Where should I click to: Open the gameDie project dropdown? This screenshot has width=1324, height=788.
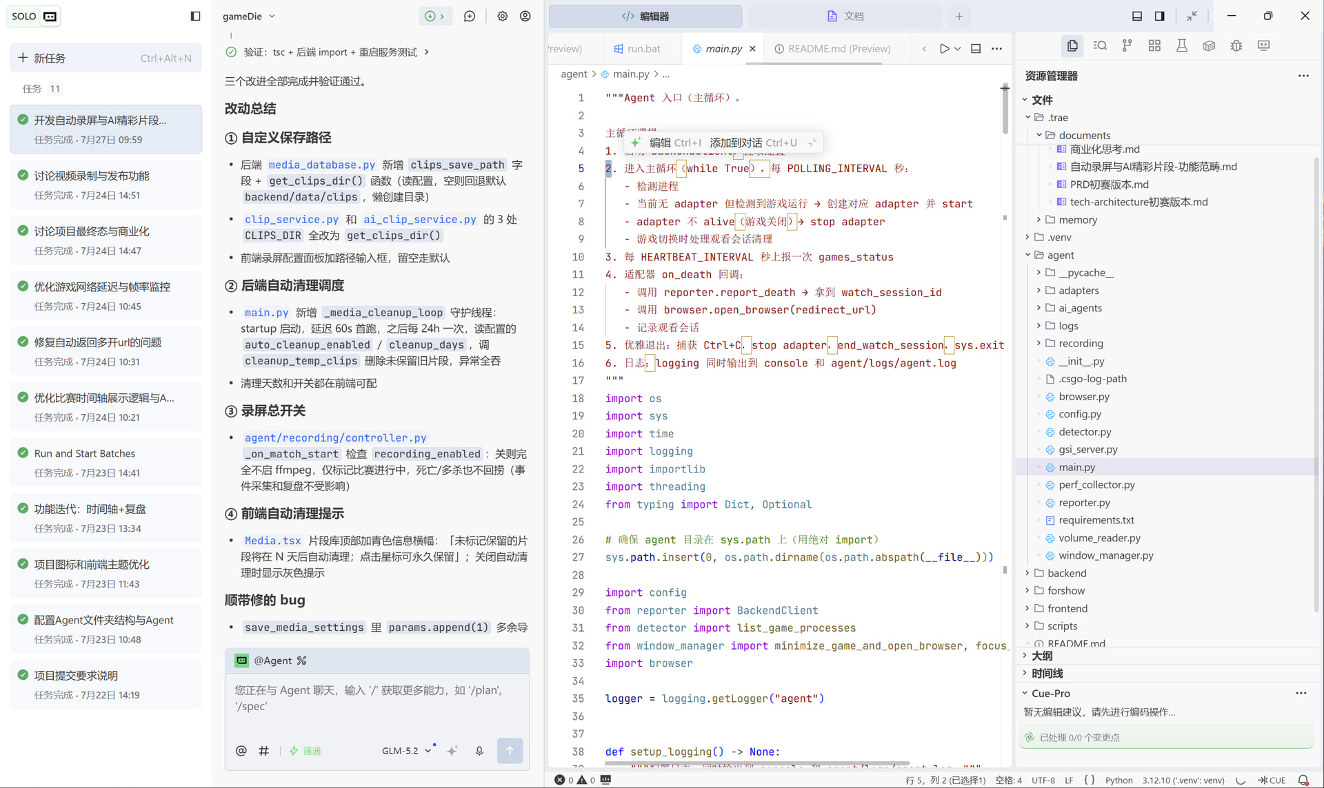[x=249, y=16]
